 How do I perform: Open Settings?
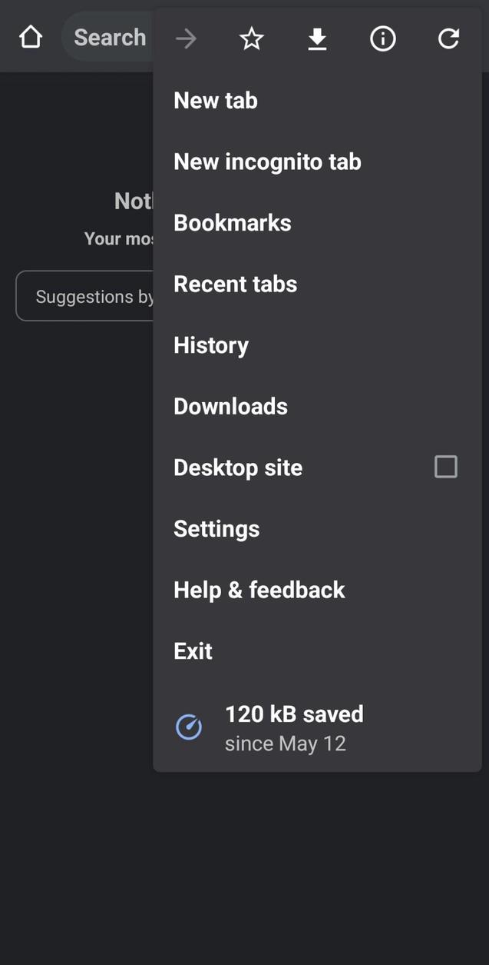click(216, 528)
